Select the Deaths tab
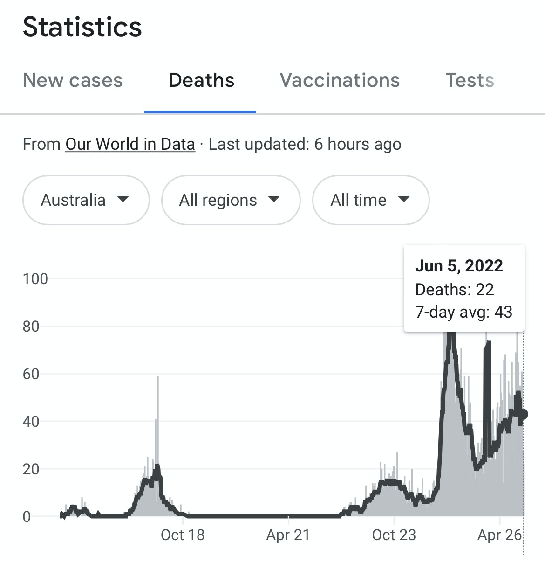 (x=201, y=80)
